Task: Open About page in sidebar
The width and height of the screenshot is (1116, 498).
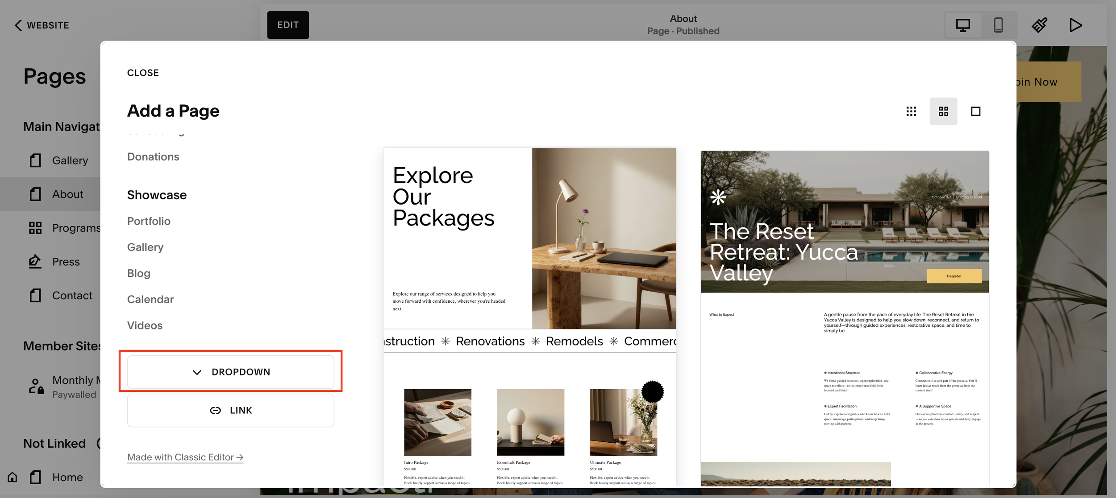Action: (67, 194)
